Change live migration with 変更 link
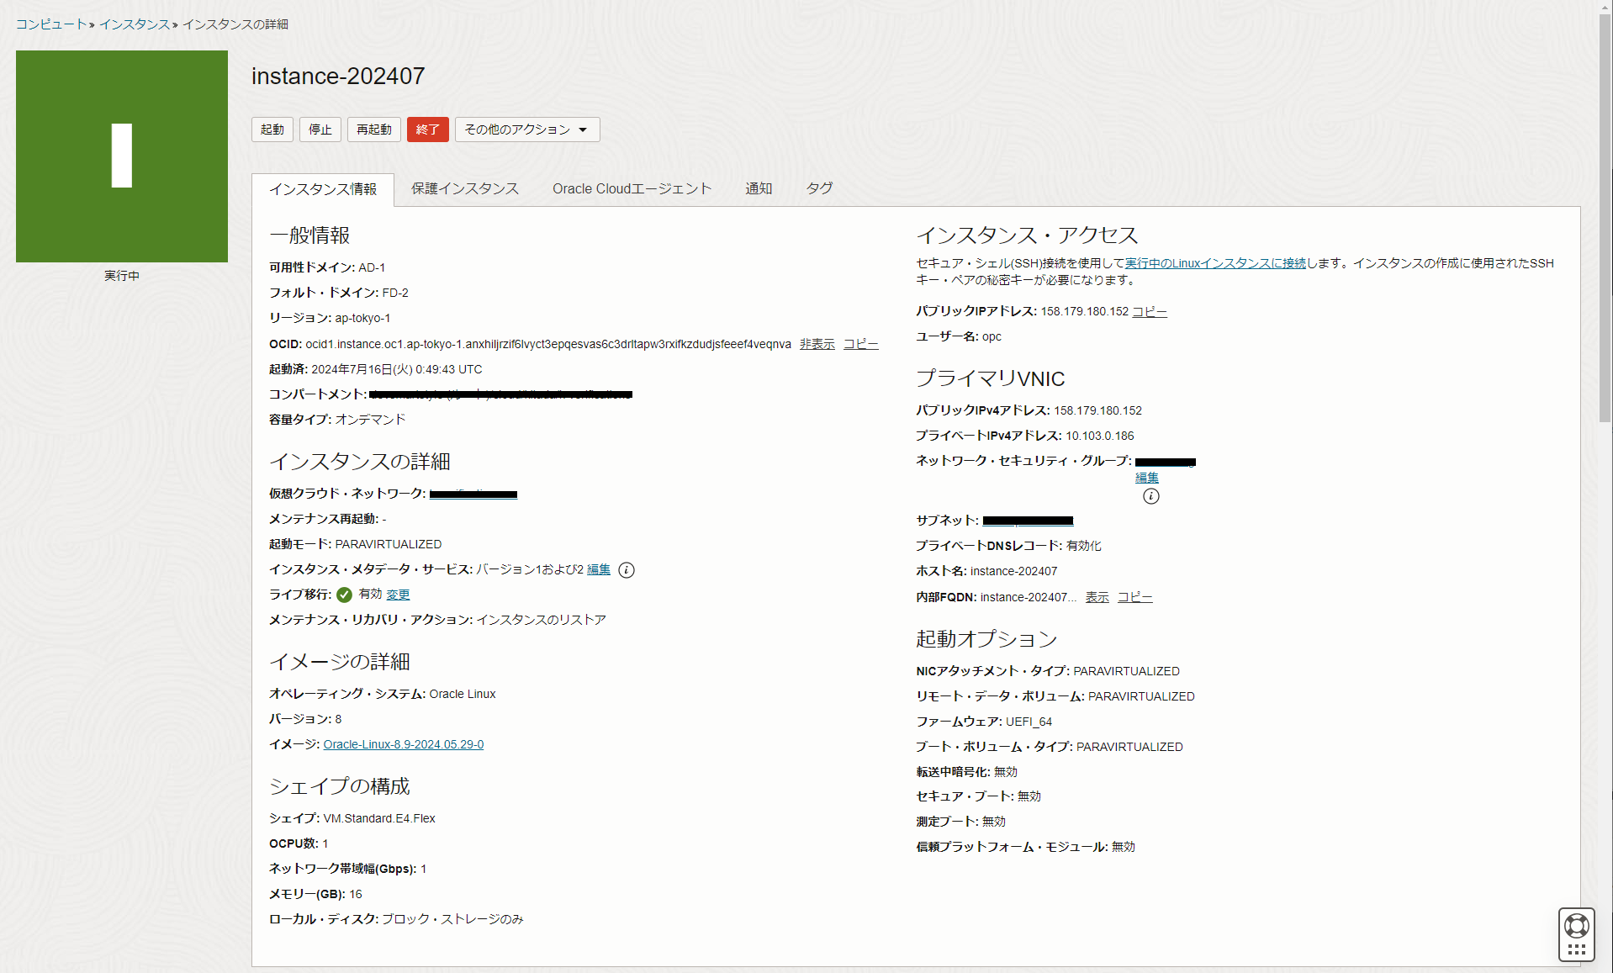This screenshot has height=973, width=1613. (399, 595)
